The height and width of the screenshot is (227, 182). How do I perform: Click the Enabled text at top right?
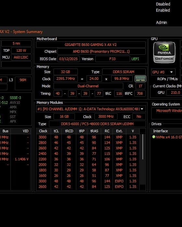[x=163, y=10]
